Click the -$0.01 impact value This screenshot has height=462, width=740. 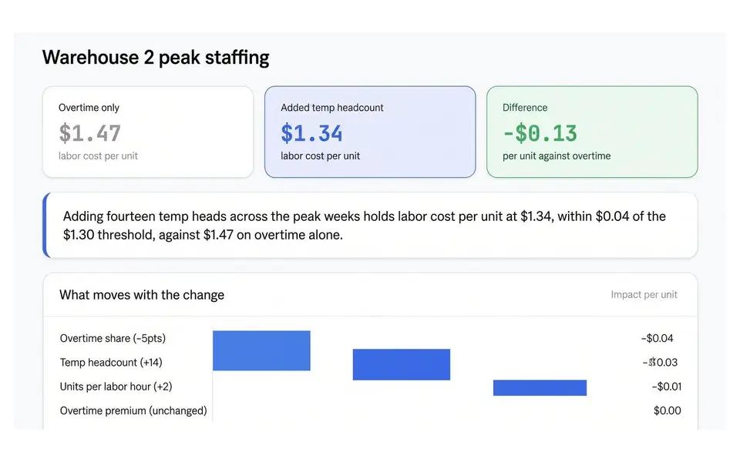(666, 387)
